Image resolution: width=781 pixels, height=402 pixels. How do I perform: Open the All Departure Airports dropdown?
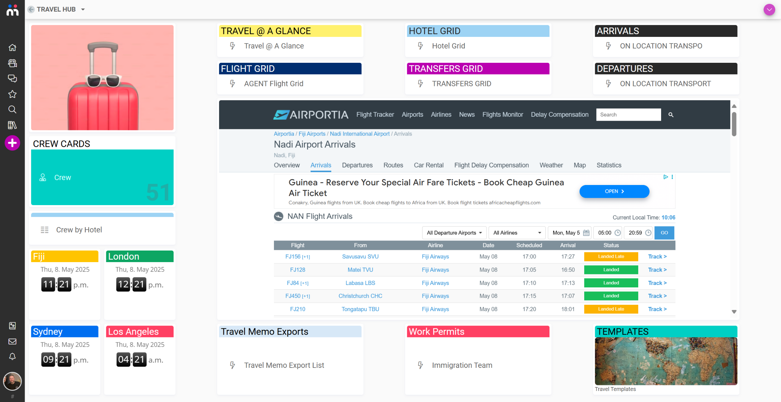coord(454,233)
